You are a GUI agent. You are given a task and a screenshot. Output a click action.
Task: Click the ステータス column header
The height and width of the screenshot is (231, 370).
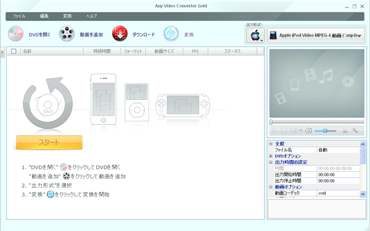(232, 51)
